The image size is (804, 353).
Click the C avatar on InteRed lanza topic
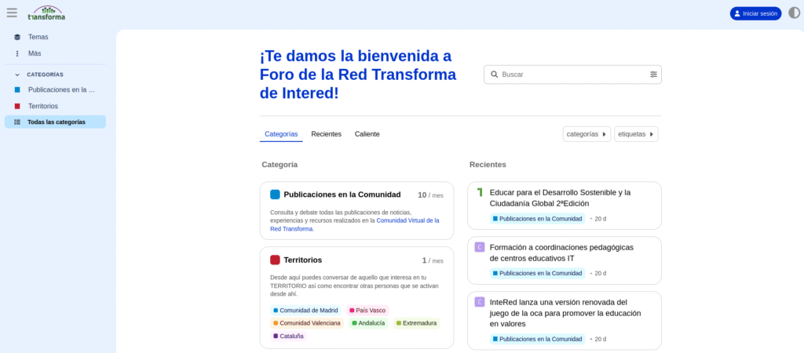(480, 302)
